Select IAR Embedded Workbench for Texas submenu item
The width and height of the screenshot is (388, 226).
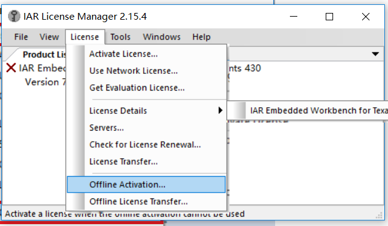click(x=308, y=110)
